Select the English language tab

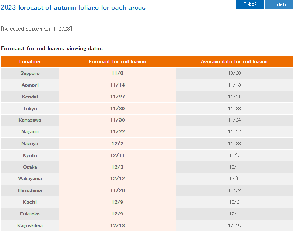tap(279, 4)
